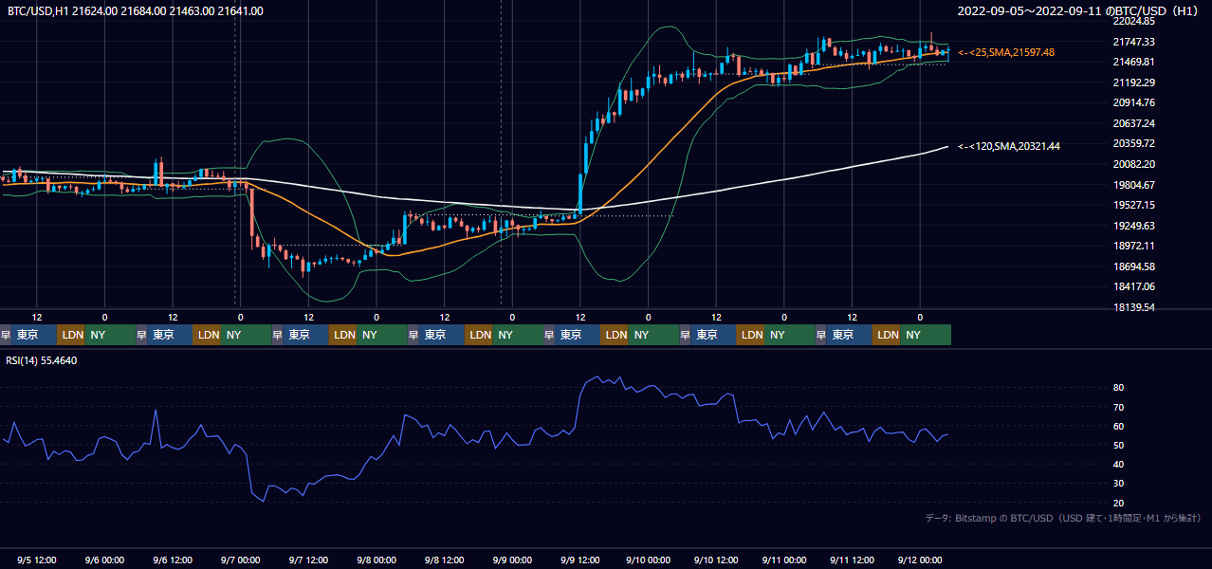Click RSI scale level 50
This screenshot has width=1212, height=569.
point(1118,445)
